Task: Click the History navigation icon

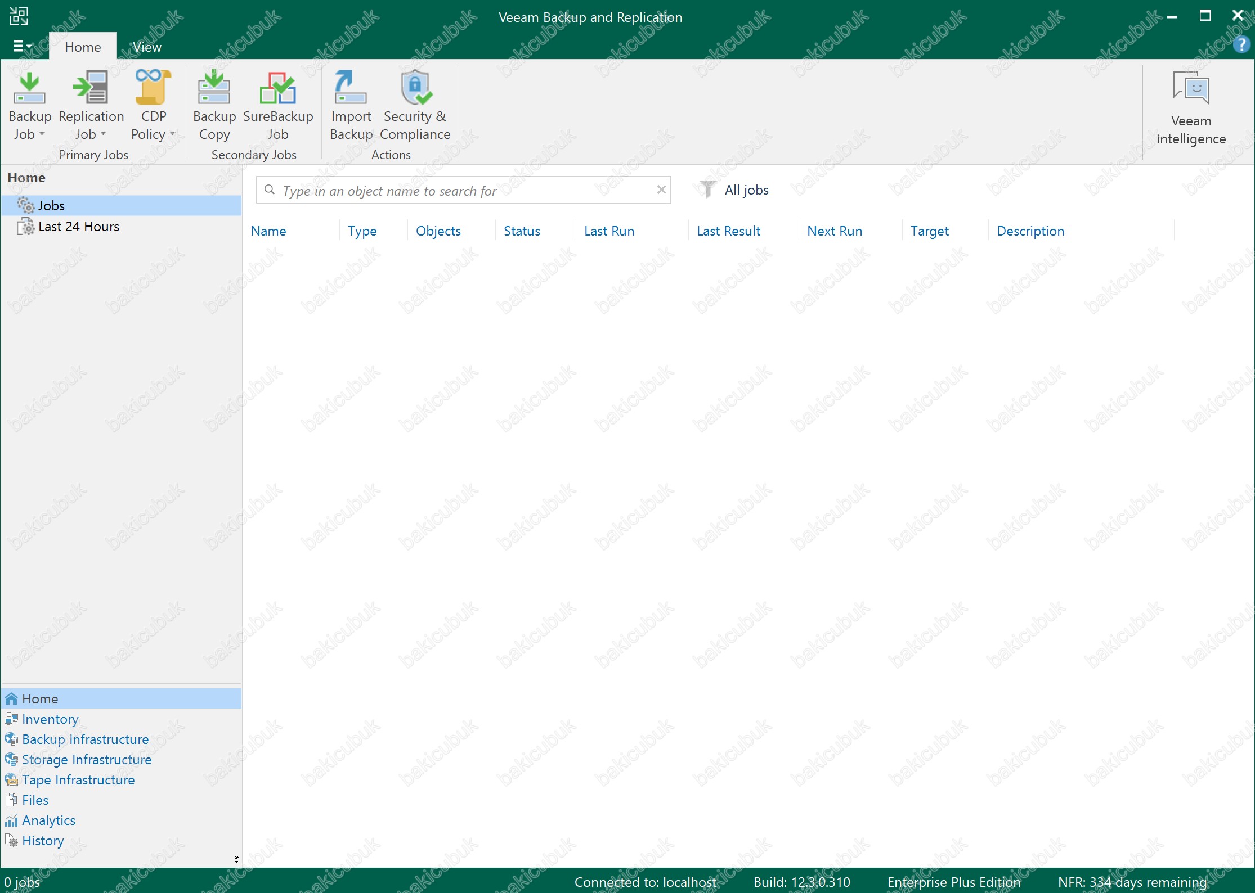Action: pyautogui.click(x=11, y=841)
